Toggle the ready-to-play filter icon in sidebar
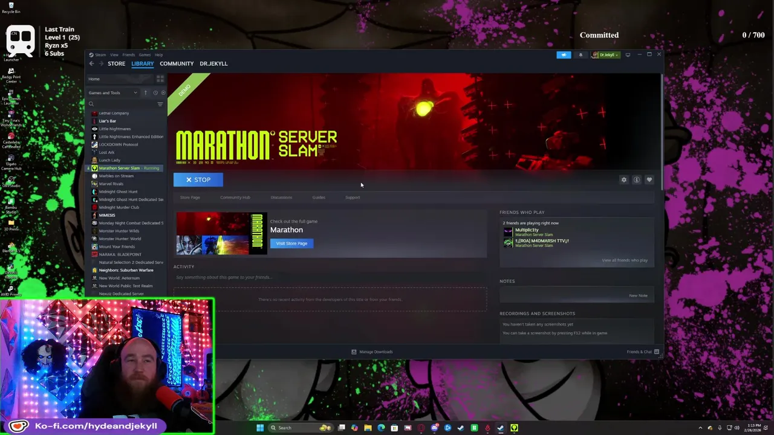This screenshot has width=774, height=435. click(163, 93)
